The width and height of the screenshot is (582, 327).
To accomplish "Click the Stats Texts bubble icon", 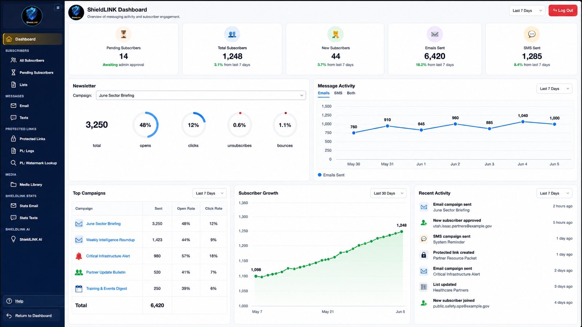I will point(13,218).
